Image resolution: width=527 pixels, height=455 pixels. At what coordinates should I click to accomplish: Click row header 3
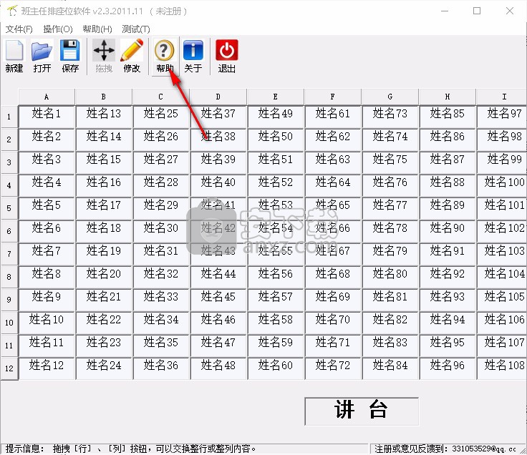[9, 162]
